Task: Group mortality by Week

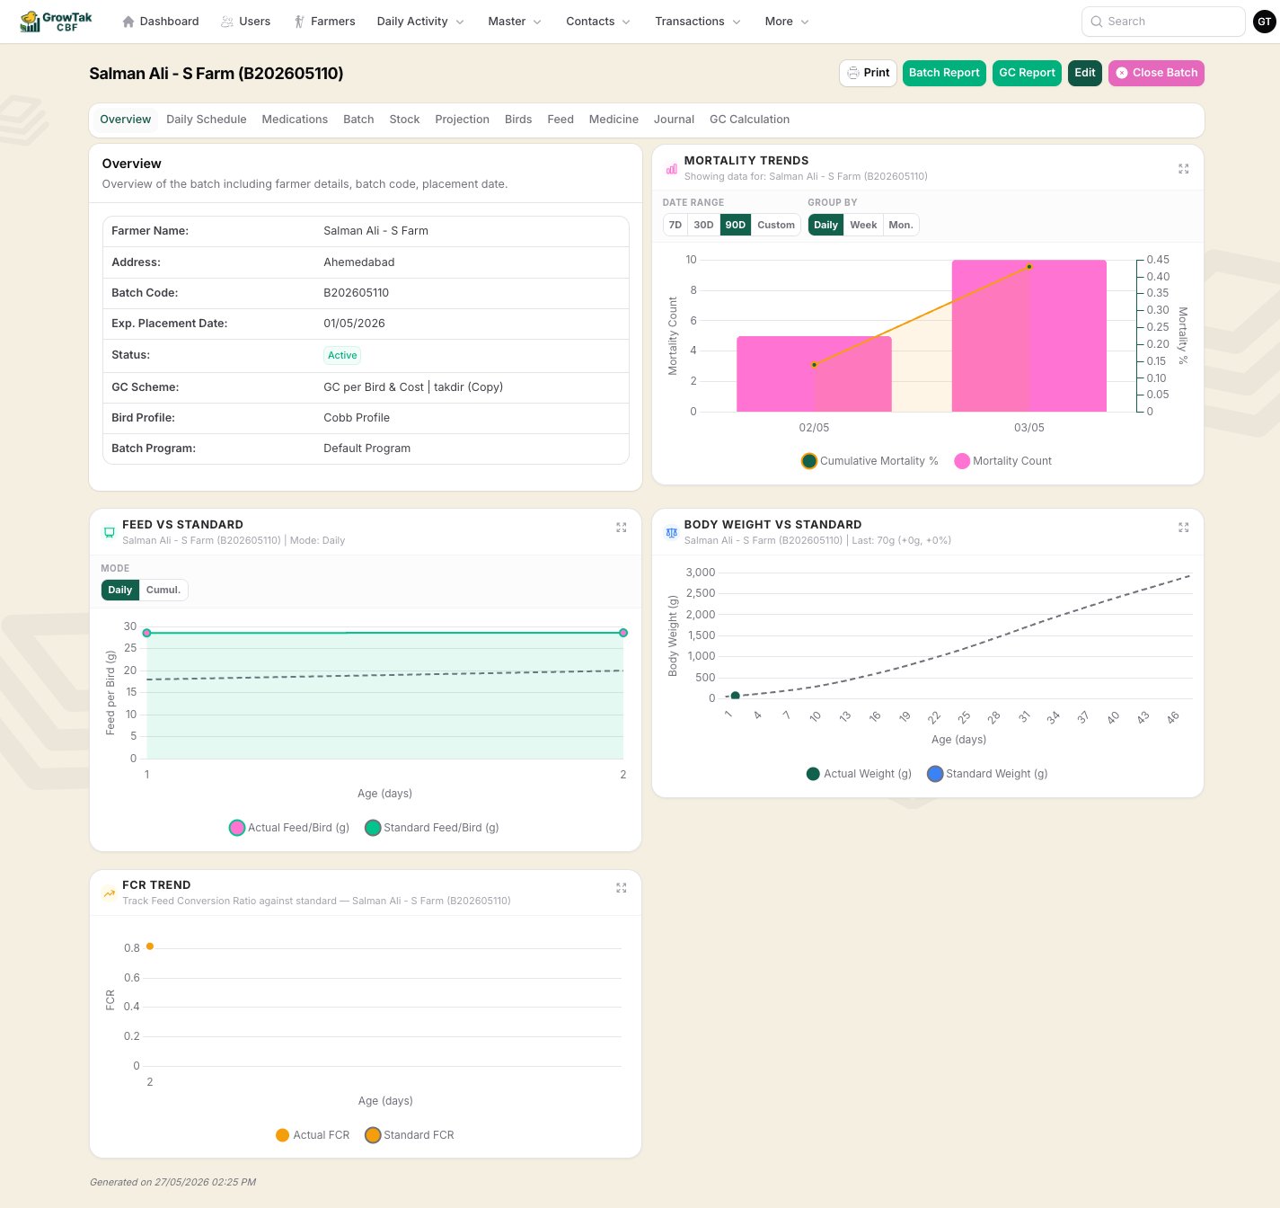Action: [x=863, y=225]
